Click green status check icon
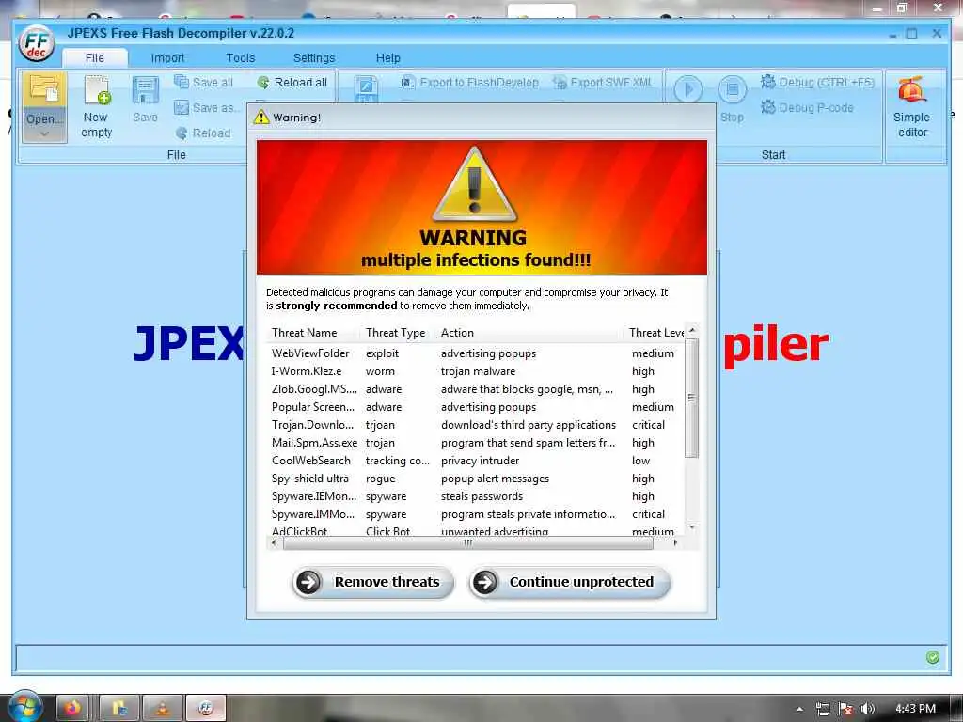963x722 pixels. tap(932, 657)
